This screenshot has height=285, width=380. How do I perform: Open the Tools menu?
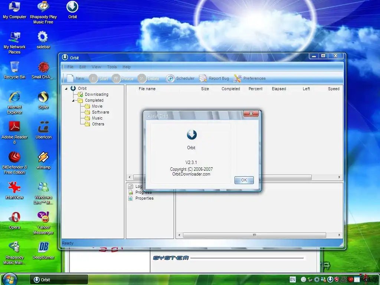pyautogui.click(x=112, y=67)
